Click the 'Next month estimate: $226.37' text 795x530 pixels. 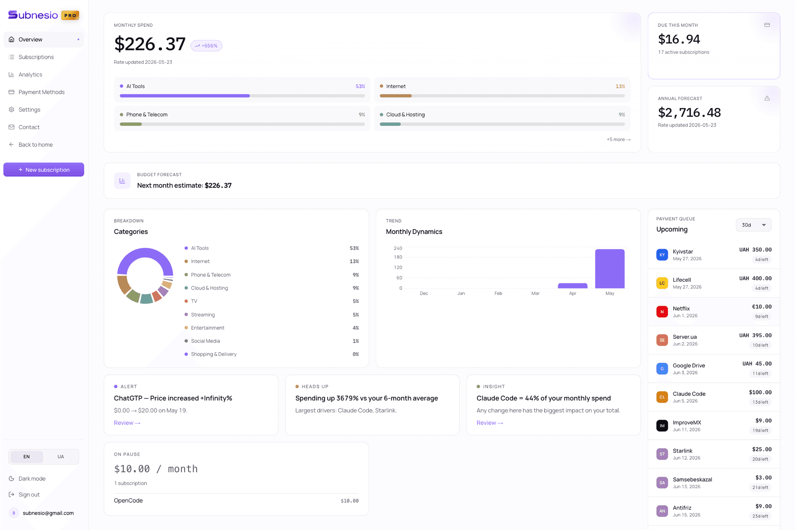pos(184,186)
